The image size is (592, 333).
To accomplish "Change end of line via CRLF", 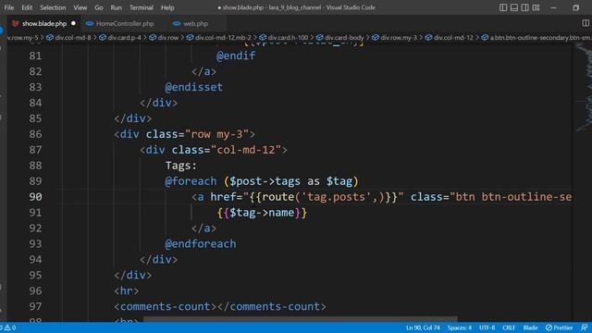I will tap(509, 327).
